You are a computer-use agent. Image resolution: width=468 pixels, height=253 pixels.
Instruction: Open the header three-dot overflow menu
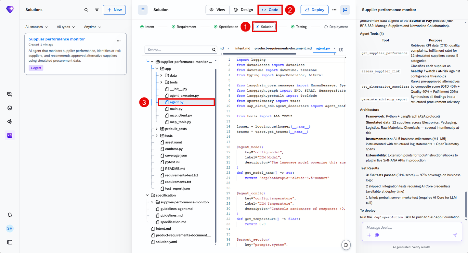coord(334,10)
